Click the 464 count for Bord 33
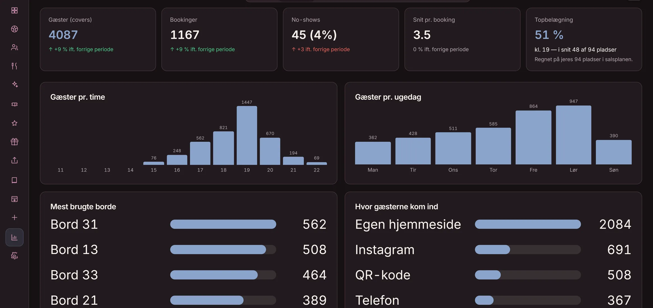The image size is (653, 308). (314, 275)
